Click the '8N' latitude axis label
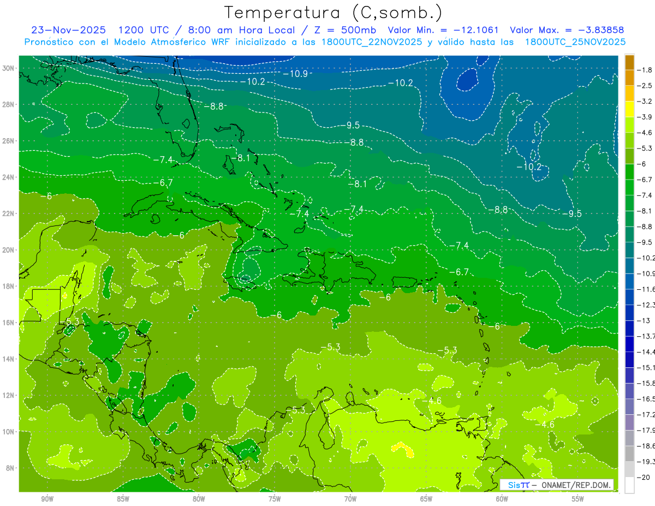Screen dimensions: 655x506 [10, 468]
